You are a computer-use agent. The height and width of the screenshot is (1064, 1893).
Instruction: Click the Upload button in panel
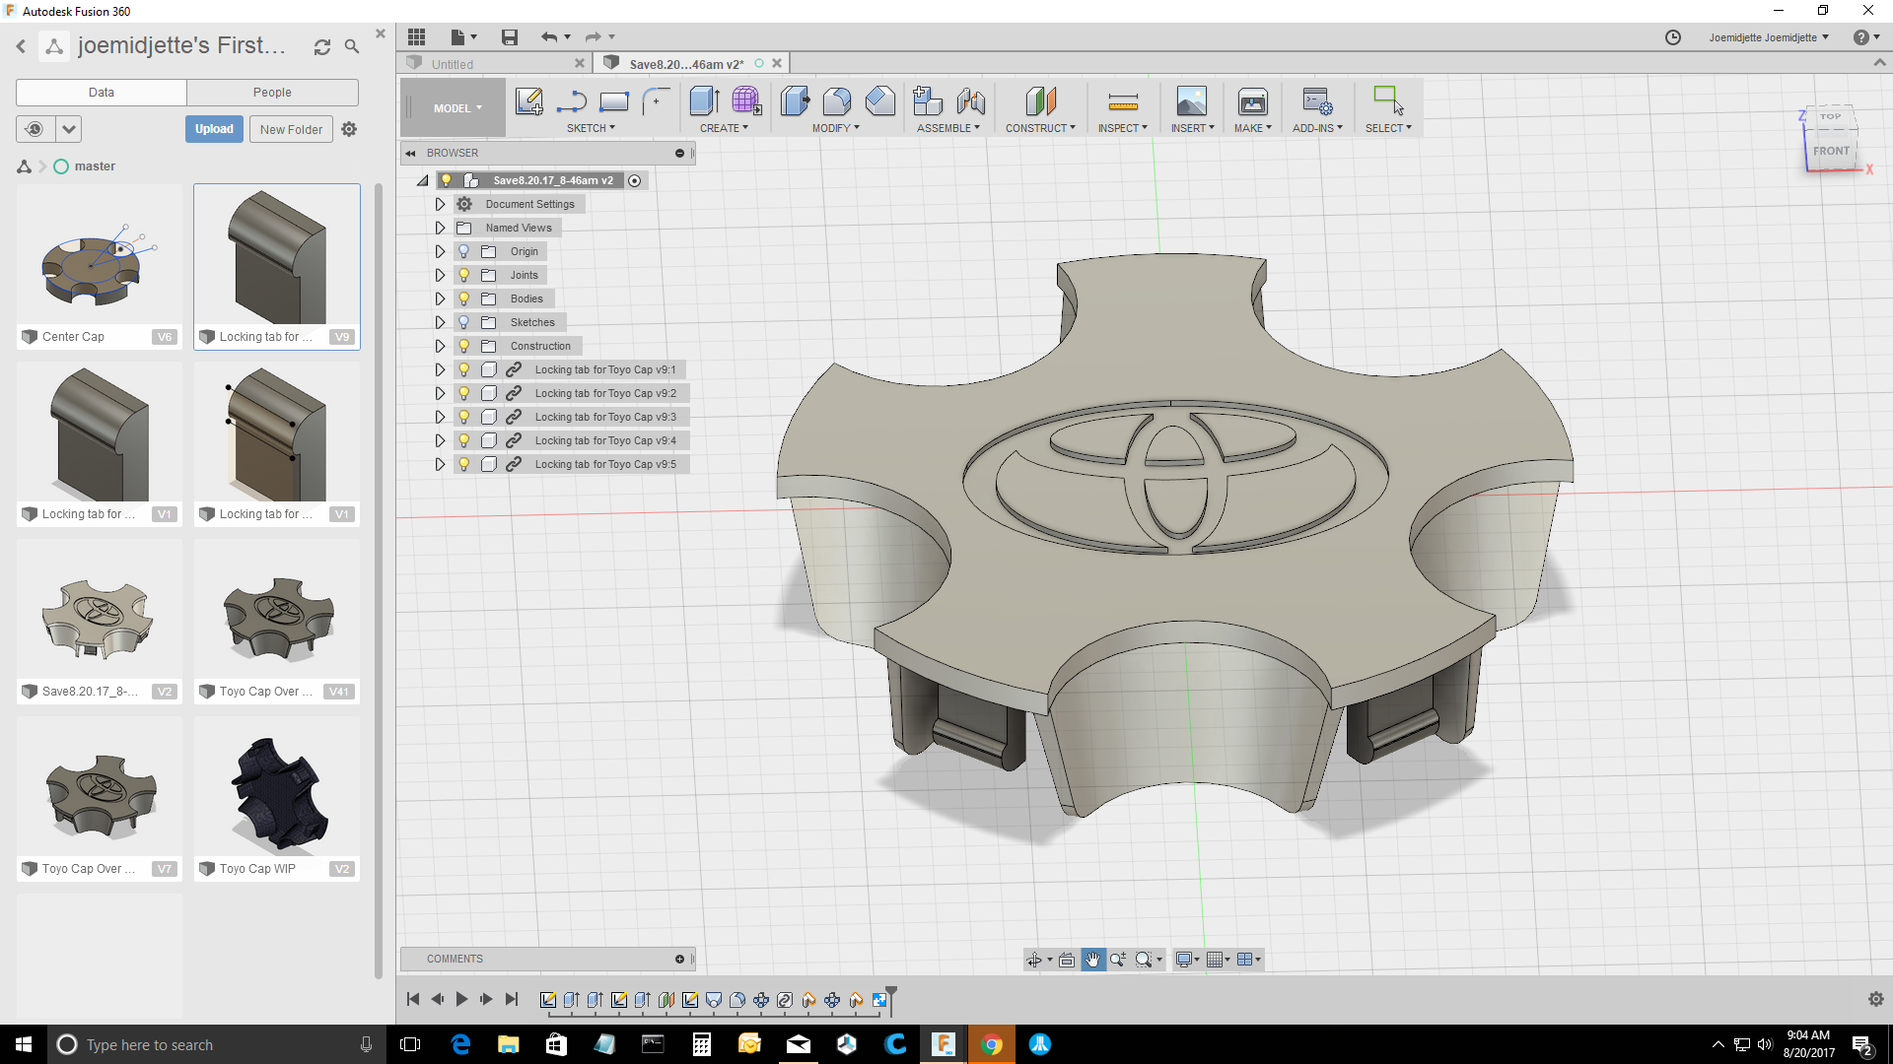click(x=213, y=129)
